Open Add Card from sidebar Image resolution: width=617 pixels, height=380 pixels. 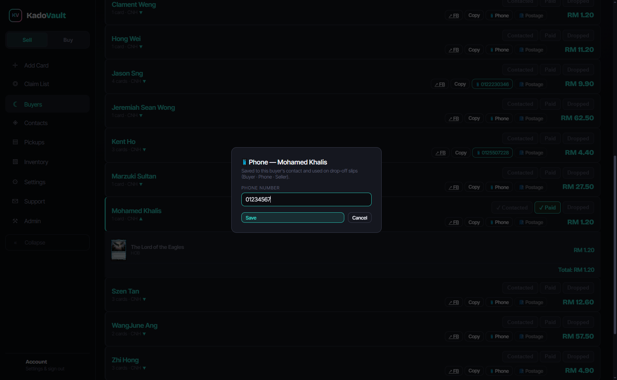click(x=47, y=65)
